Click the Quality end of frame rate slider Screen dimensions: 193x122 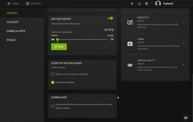pos(107,40)
